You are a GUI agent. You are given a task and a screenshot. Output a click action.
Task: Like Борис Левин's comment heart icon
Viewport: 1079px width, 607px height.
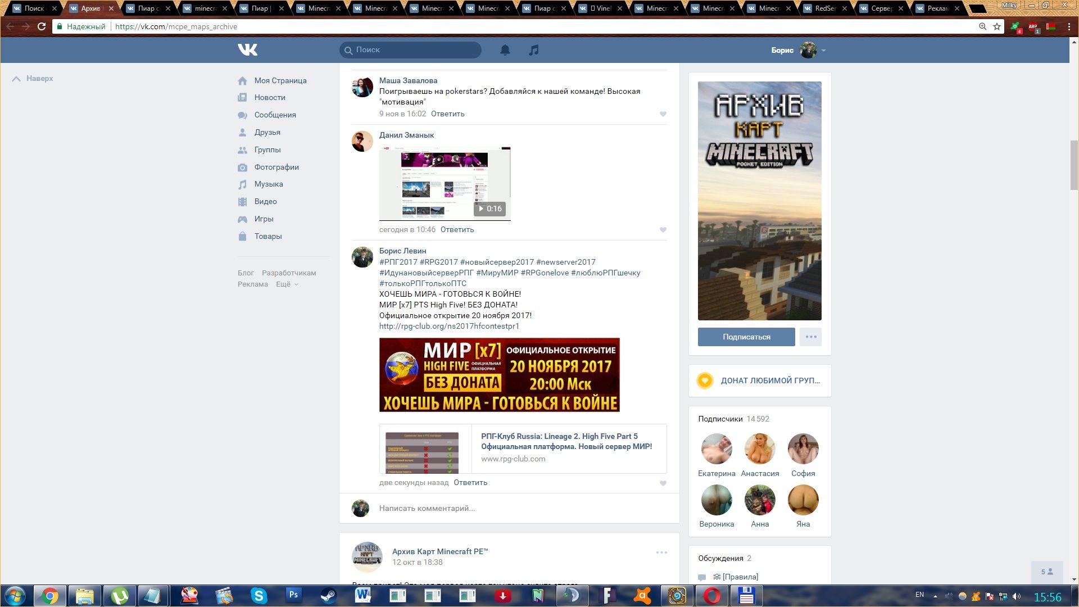point(663,483)
